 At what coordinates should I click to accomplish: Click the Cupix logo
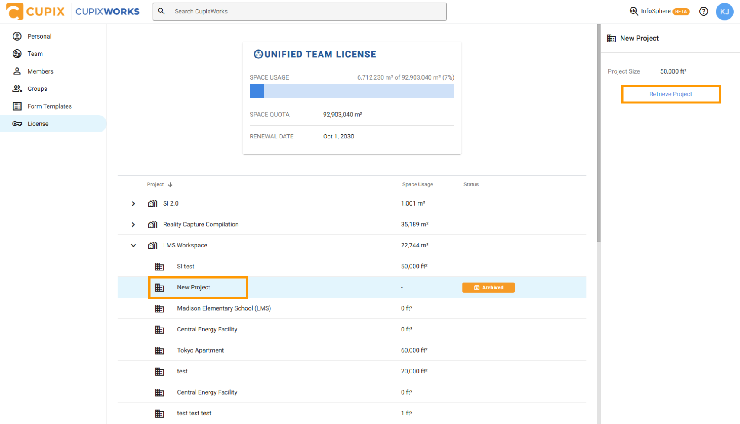(x=35, y=11)
